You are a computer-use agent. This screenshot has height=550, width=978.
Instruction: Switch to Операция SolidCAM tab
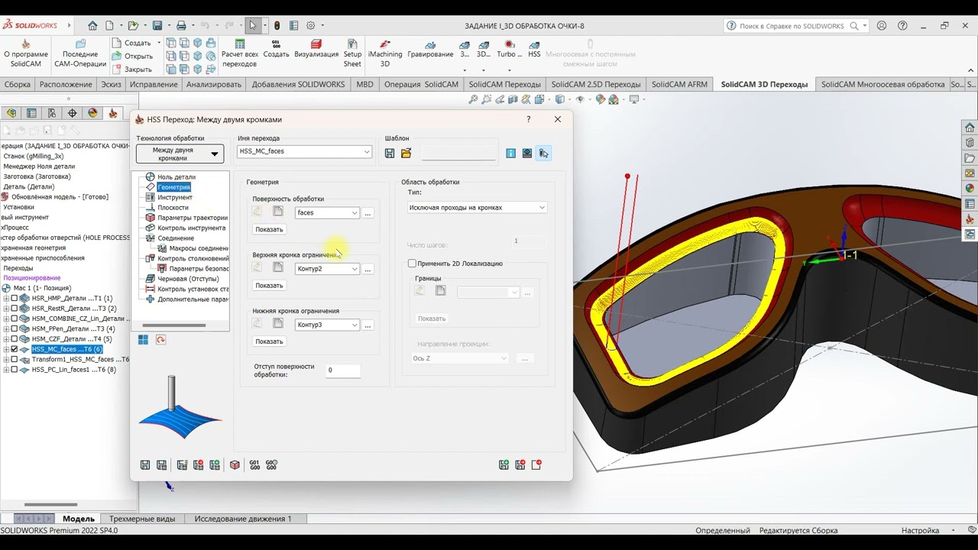[421, 84]
